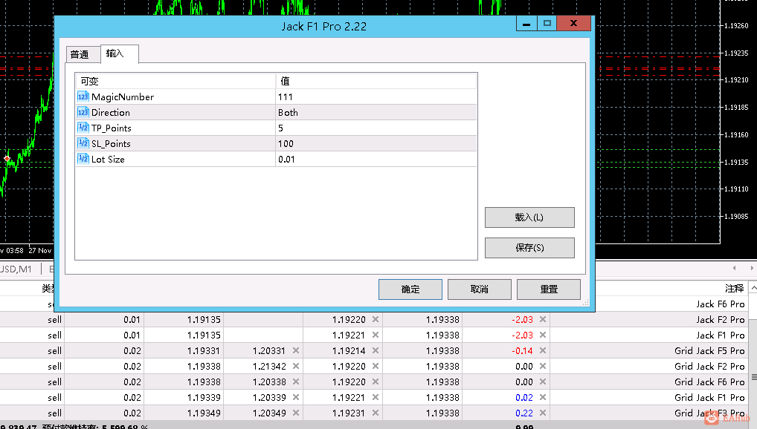This screenshot has width=757, height=429.
Task: Click the -0.14 profit value
Action: [x=522, y=350]
